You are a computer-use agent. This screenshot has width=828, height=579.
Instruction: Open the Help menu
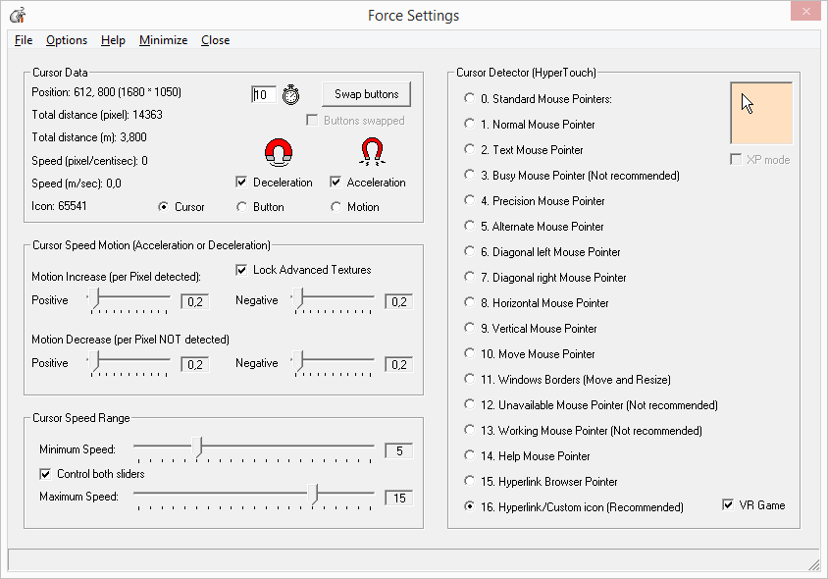click(113, 40)
